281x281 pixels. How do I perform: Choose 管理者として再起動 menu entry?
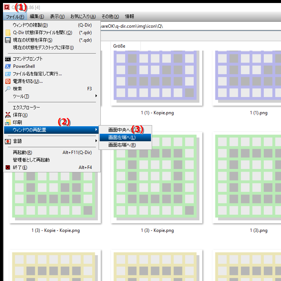pos(52,160)
